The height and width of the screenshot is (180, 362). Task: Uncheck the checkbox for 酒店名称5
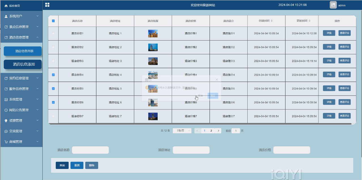pyautogui.click(x=53, y=89)
